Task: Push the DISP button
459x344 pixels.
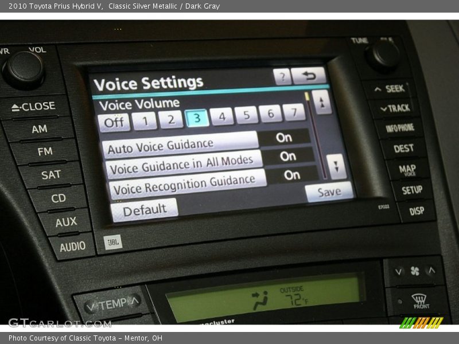Action: (x=417, y=211)
